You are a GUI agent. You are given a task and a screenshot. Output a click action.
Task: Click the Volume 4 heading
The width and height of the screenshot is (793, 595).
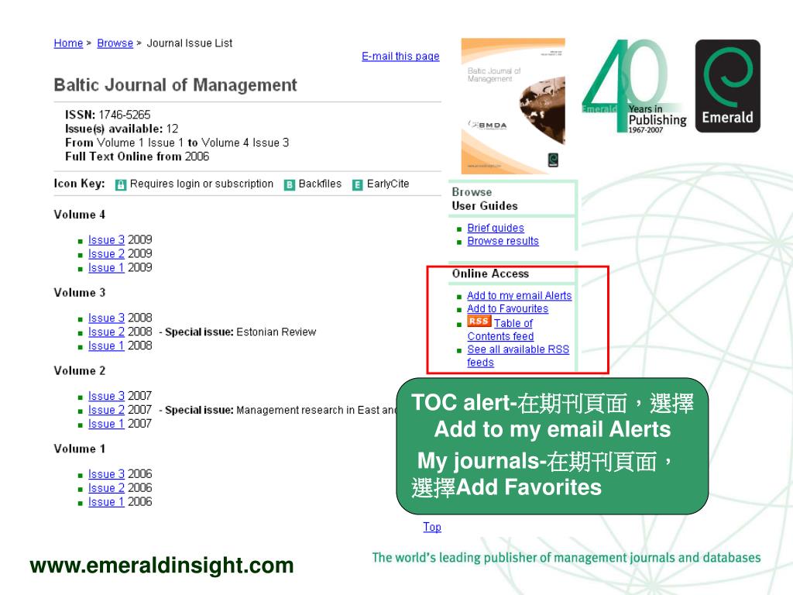[80, 215]
